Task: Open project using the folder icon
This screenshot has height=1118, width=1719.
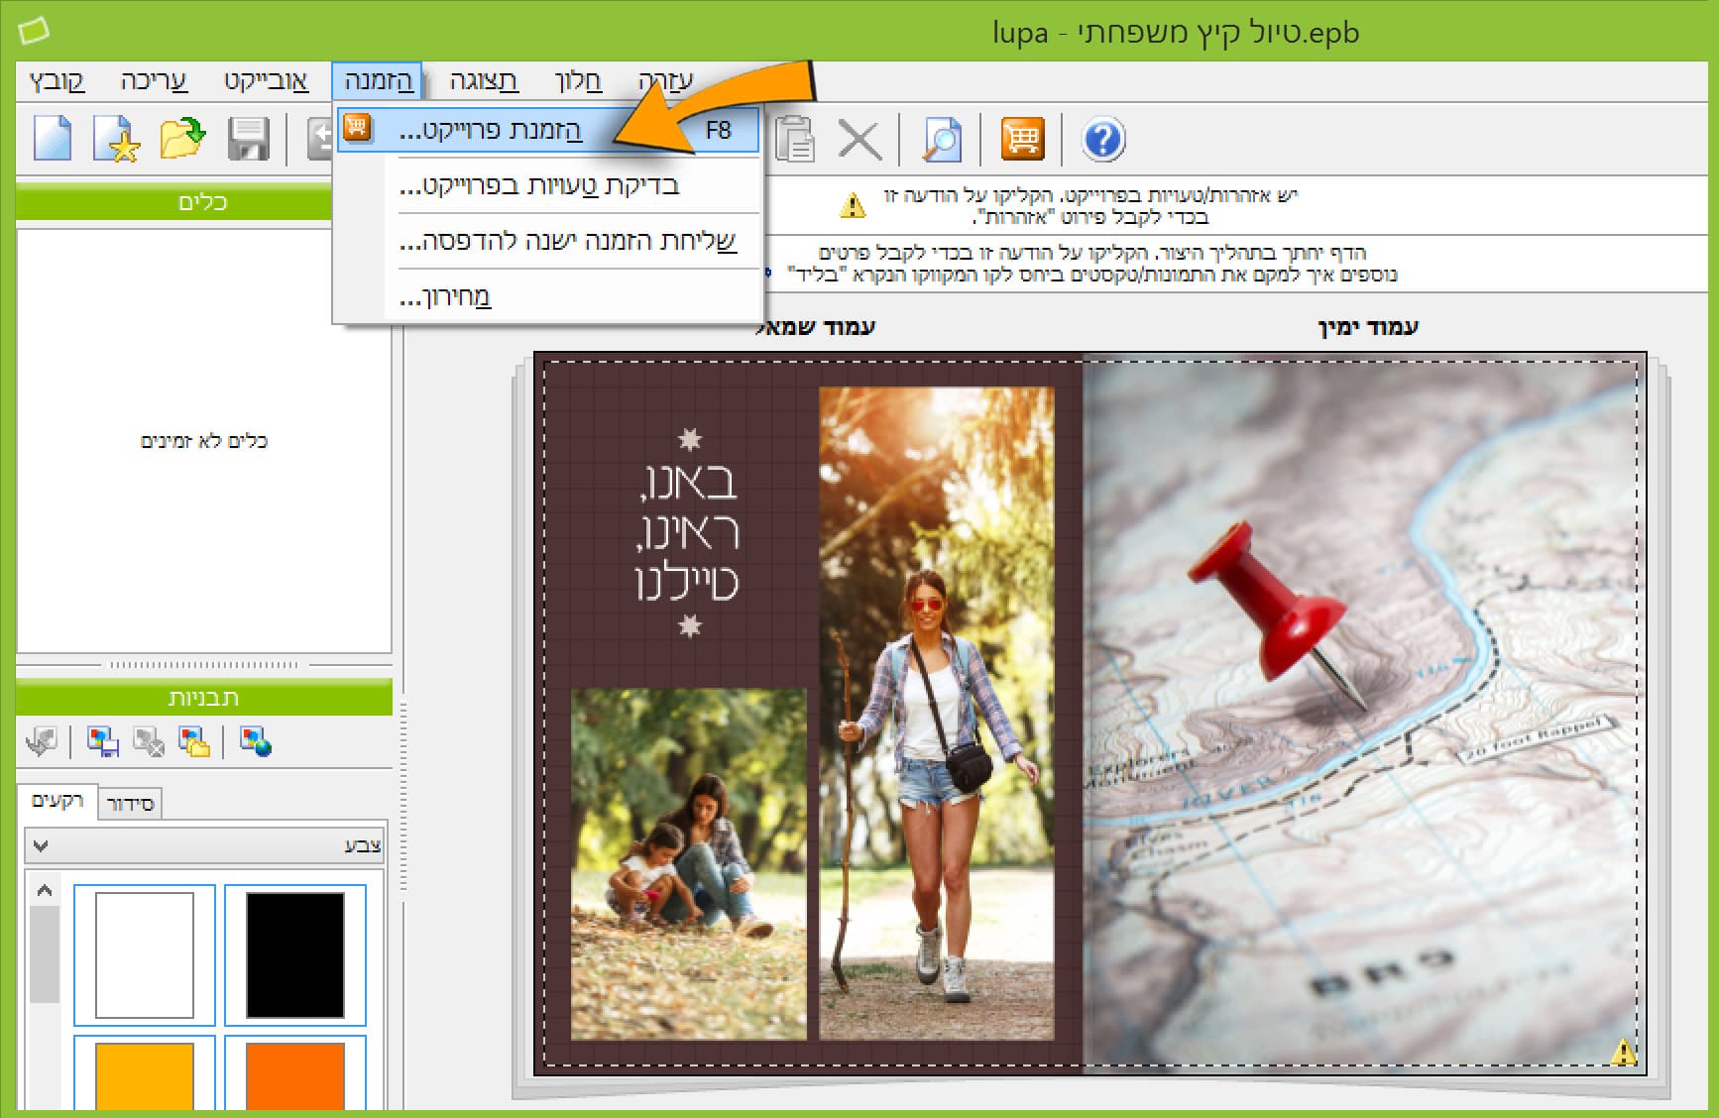Action: 181,139
